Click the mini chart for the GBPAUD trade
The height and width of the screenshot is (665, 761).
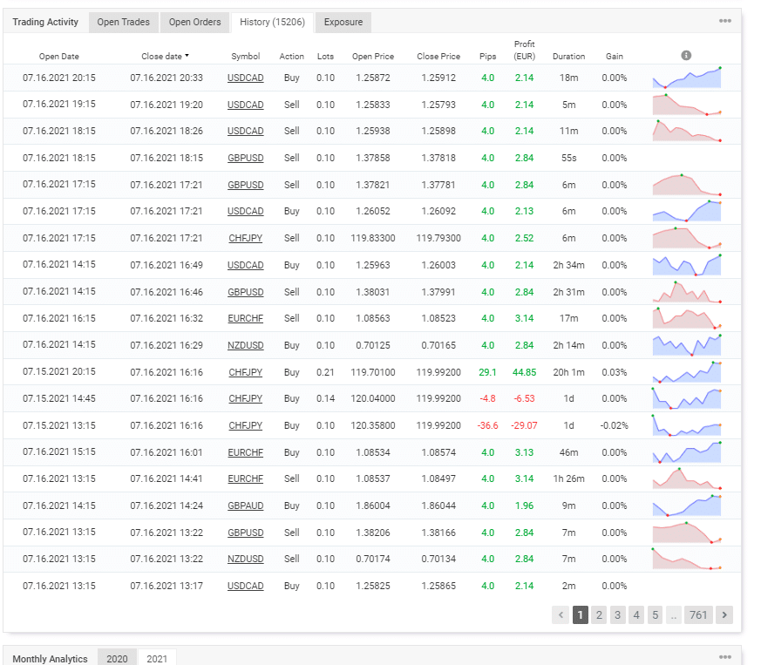(687, 506)
